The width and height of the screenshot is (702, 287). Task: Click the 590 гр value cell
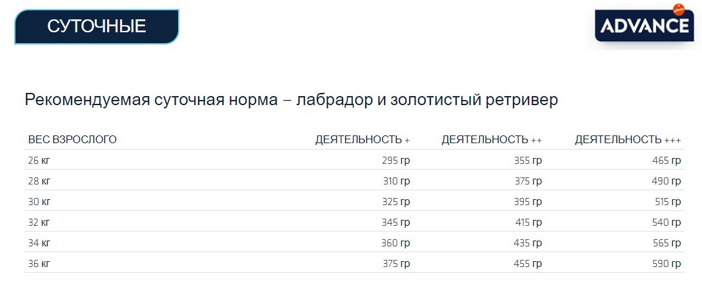667,264
